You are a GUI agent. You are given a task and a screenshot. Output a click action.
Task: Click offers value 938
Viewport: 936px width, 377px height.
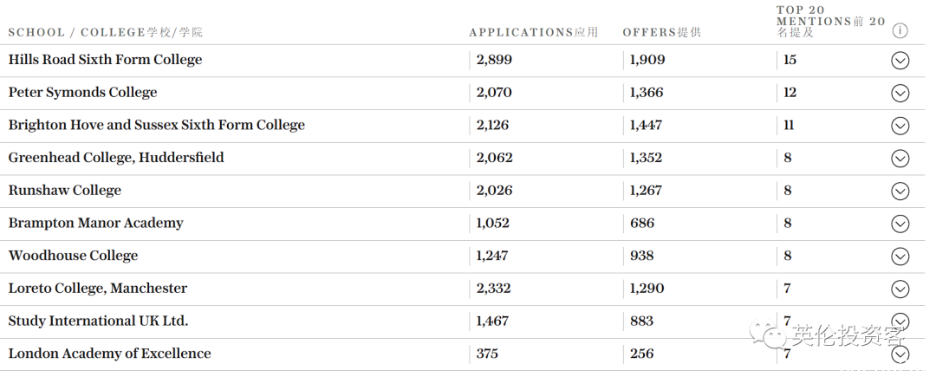(x=641, y=256)
